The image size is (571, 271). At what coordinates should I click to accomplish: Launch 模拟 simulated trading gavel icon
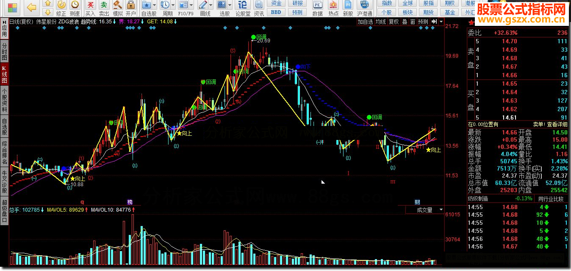pyautogui.click(x=117, y=8)
